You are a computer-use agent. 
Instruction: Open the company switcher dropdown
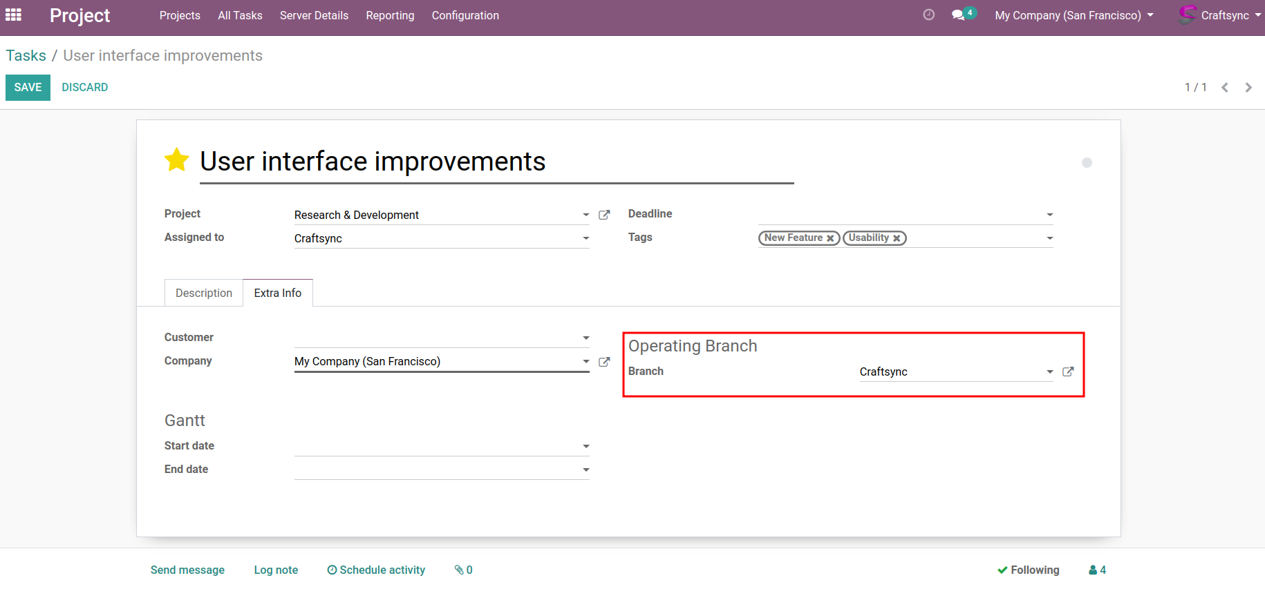click(x=1074, y=15)
